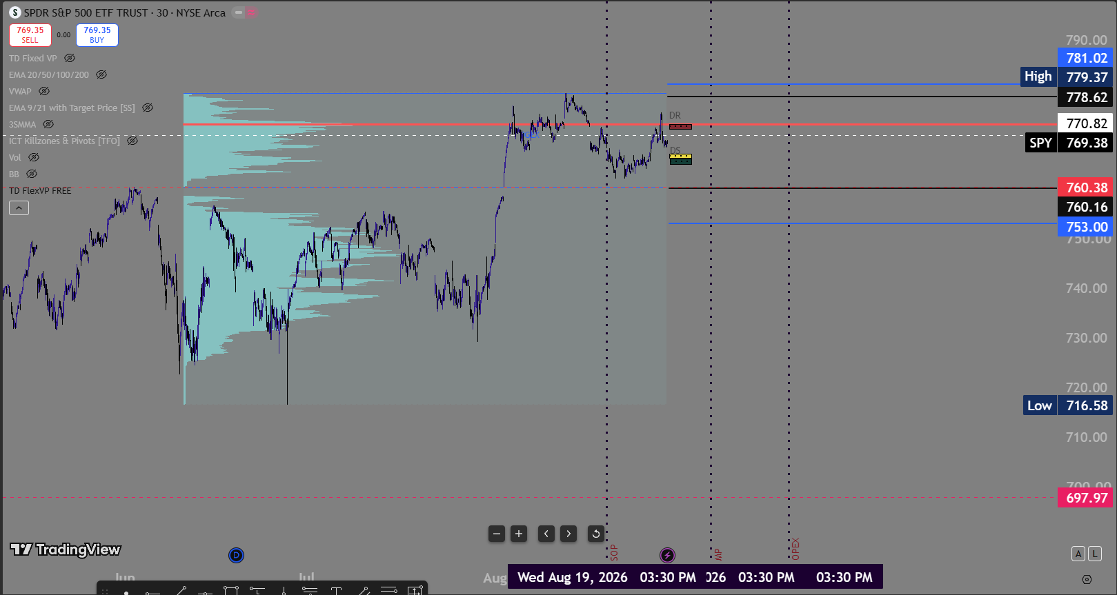Click the 710.00 price axis label
The height and width of the screenshot is (595, 1117).
(x=1086, y=437)
